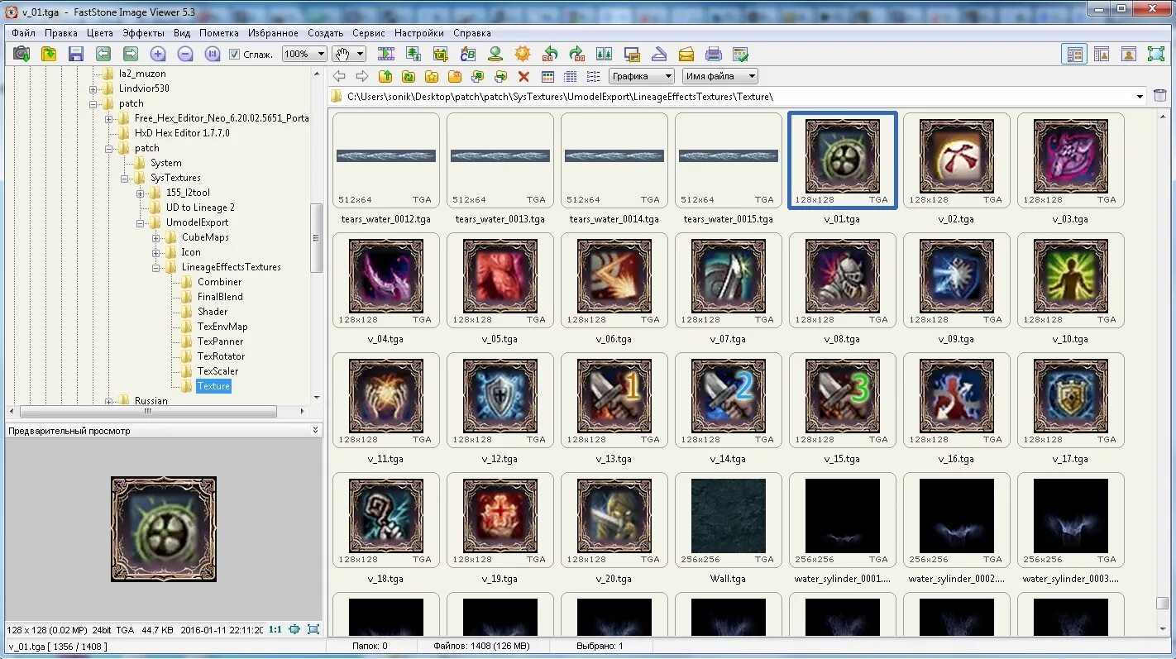This screenshot has height=659, width=1176.
Task: Expand the CubeMaps folder node
Action: click(157, 237)
